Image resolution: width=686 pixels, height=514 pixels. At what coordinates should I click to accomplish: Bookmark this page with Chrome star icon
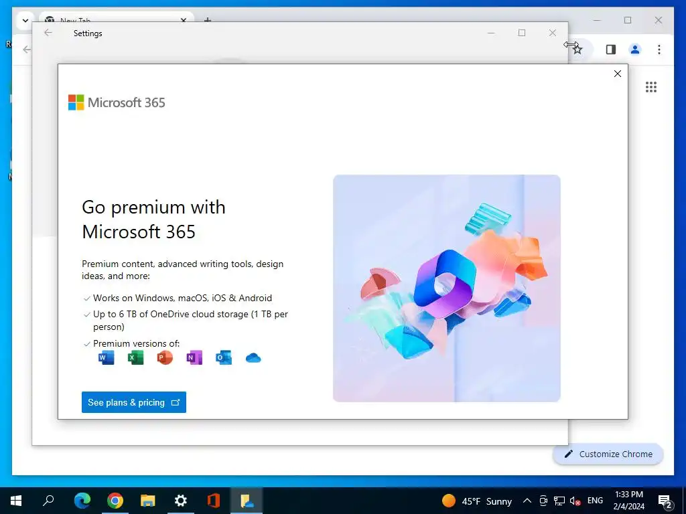tap(578, 50)
